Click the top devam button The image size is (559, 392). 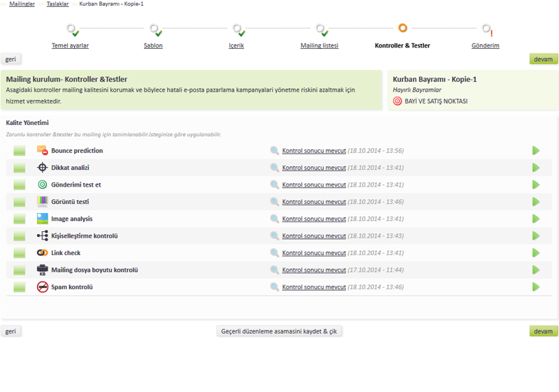point(543,59)
